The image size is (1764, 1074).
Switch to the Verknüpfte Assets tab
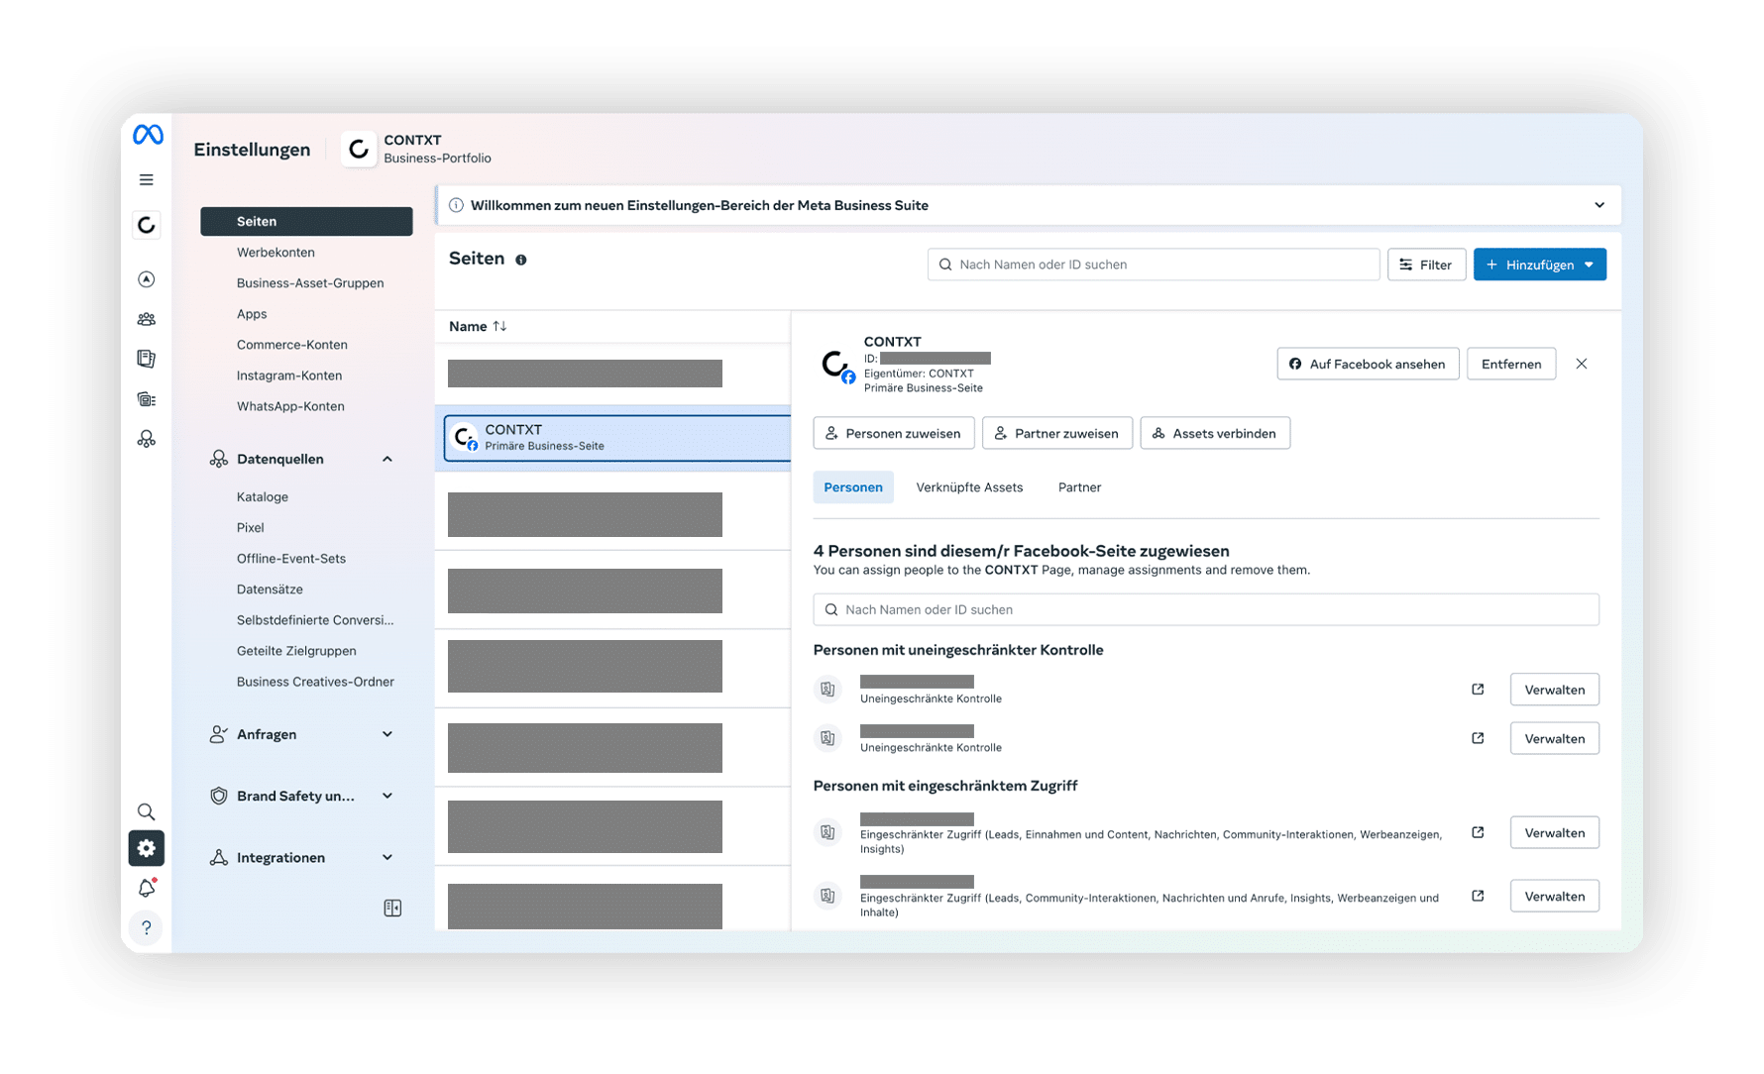pos(969,487)
